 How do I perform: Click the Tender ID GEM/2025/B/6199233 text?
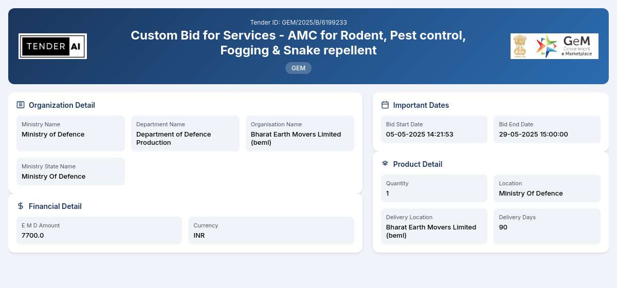pos(298,22)
